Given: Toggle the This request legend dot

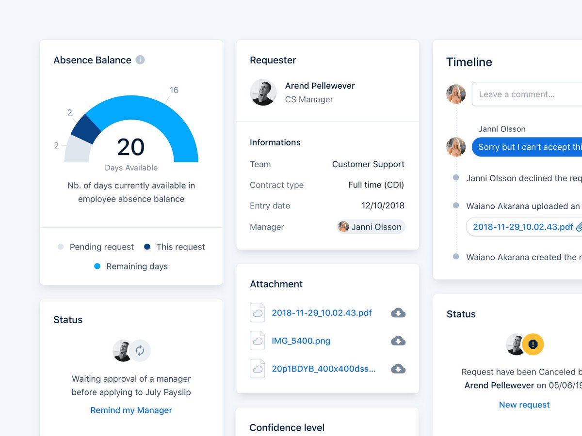Looking at the screenshot, I should 147,247.
